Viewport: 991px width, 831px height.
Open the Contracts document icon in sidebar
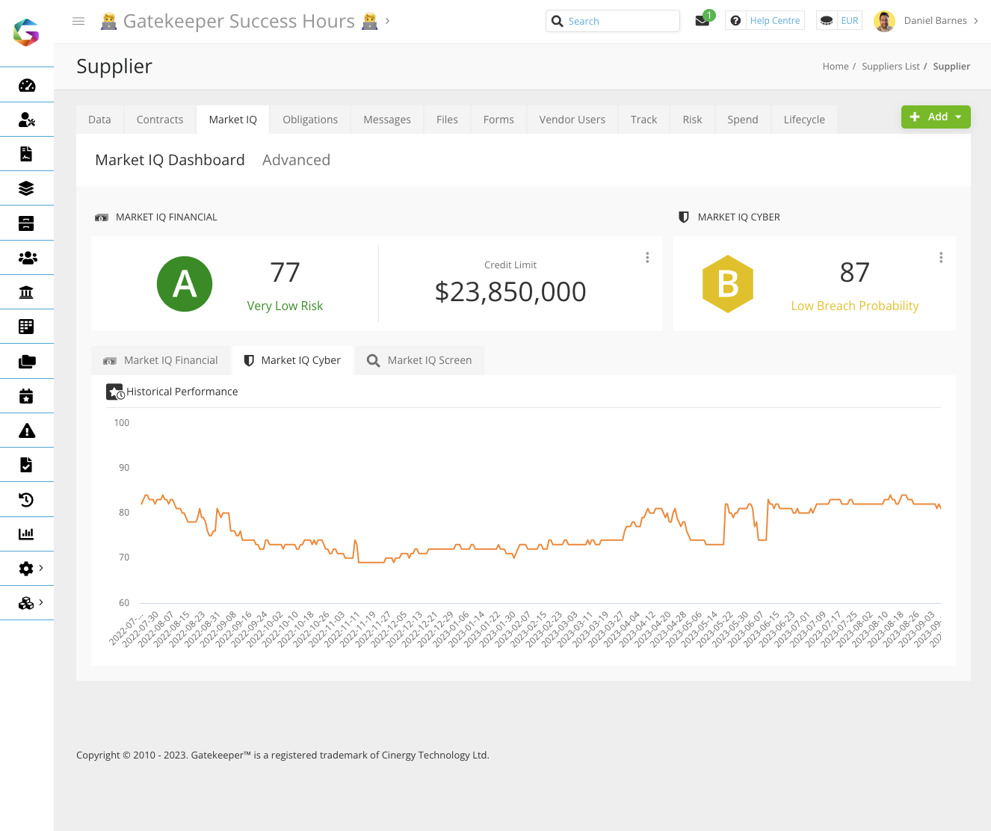[27, 153]
